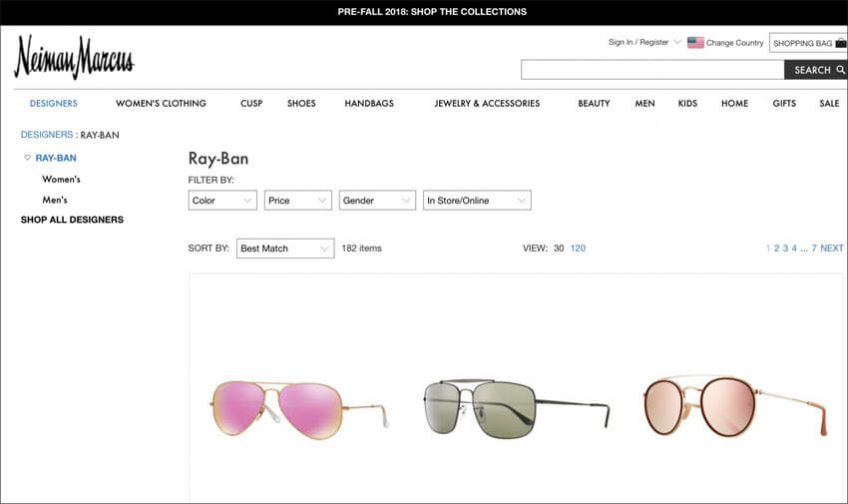The height and width of the screenshot is (504, 848).
Task: Go to results page 7
Action: coord(814,249)
